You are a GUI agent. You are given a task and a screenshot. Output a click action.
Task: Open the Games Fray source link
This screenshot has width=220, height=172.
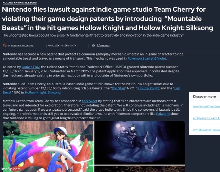coord(31,67)
